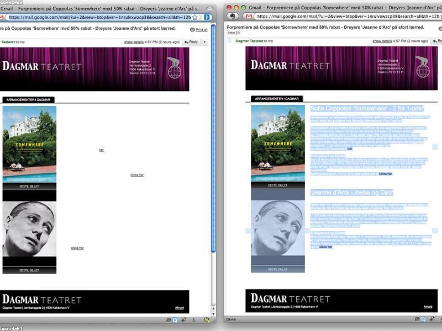Viewport: 442px width, 331px height.
Task: Open the blue info extension icon in left window
Action: 207,17
